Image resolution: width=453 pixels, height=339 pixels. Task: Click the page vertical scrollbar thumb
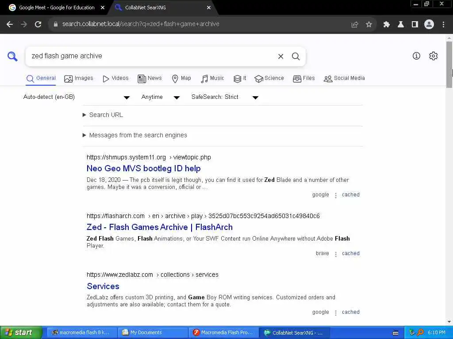(449, 64)
